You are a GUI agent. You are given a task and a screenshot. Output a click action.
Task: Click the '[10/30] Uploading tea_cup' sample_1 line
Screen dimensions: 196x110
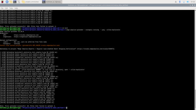[x=27, y=68]
